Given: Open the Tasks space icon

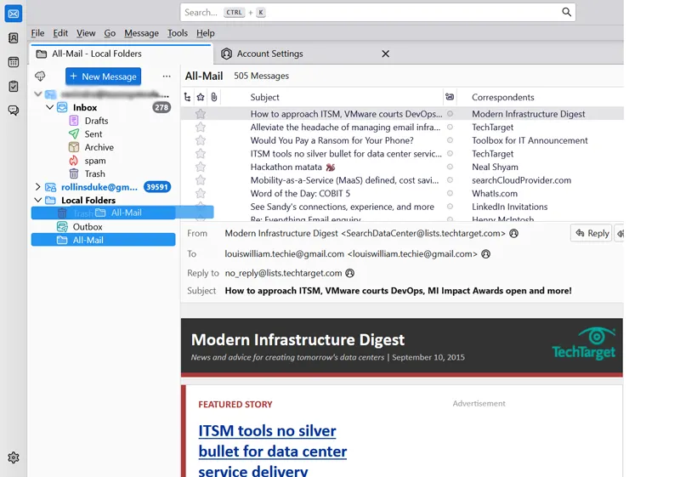Looking at the screenshot, I should click(14, 86).
